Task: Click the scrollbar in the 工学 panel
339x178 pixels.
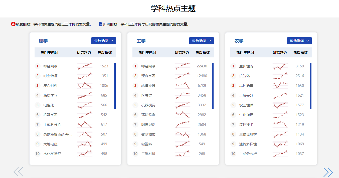Action: [213, 86]
